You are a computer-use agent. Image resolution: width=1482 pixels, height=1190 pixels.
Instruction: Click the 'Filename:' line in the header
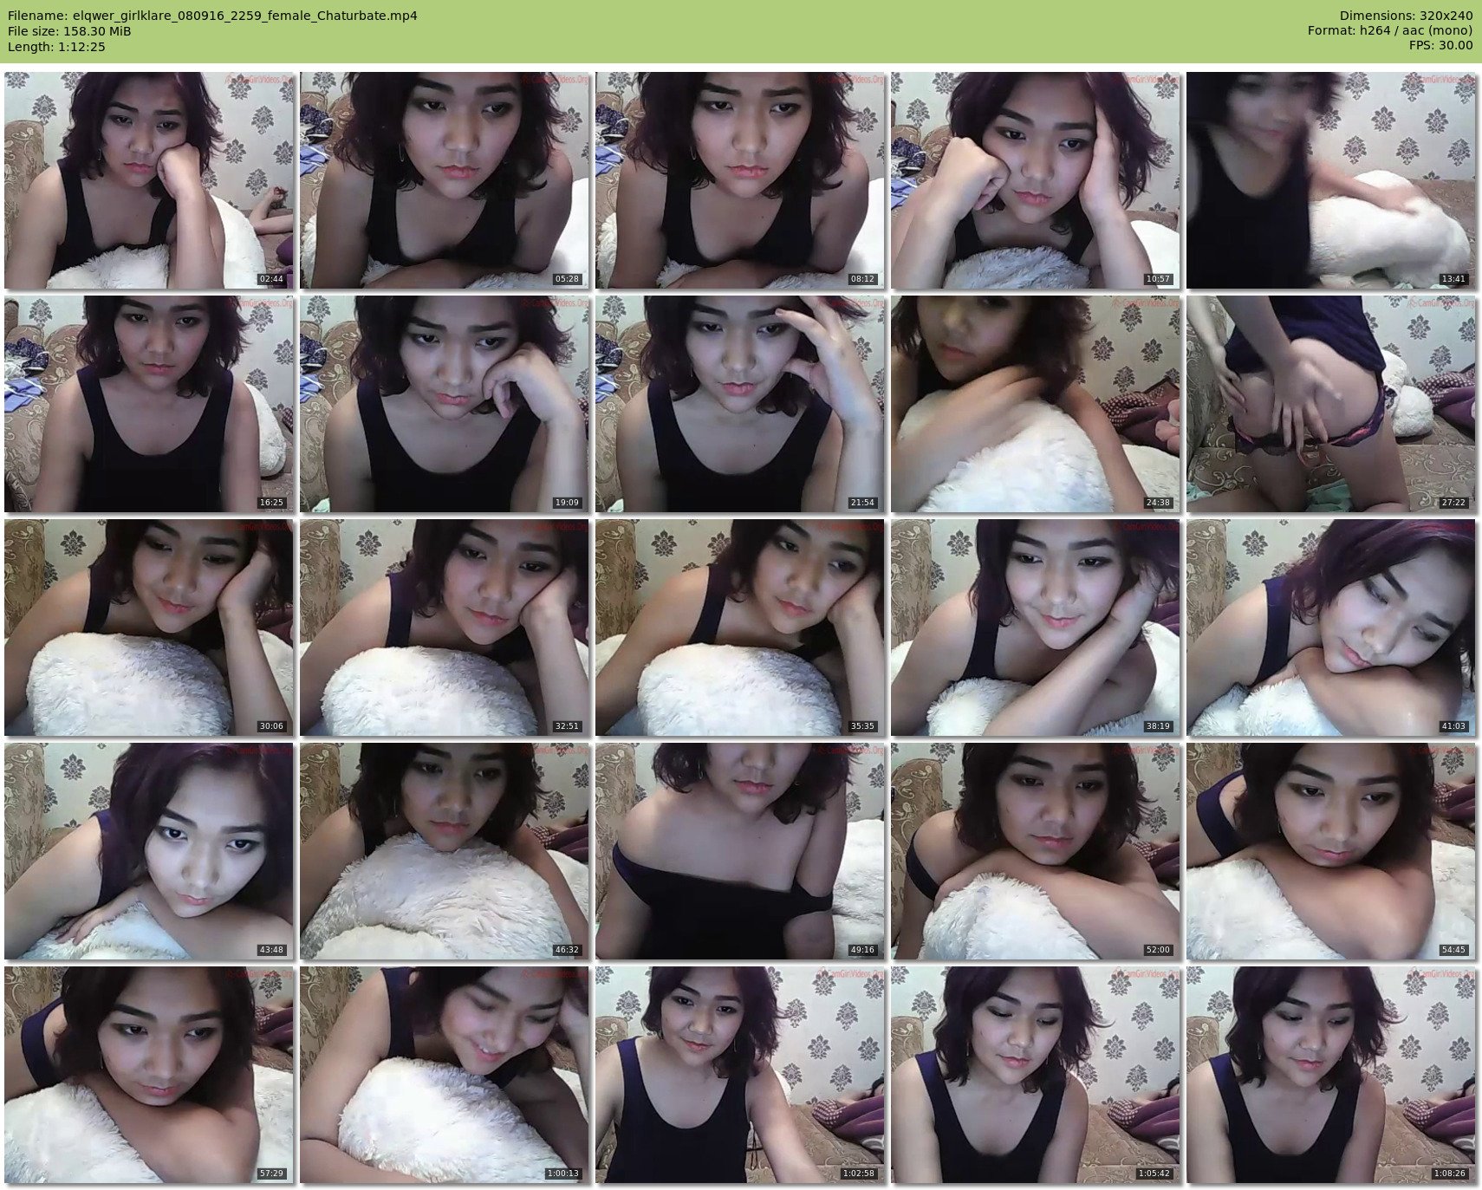pyautogui.click(x=212, y=16)
